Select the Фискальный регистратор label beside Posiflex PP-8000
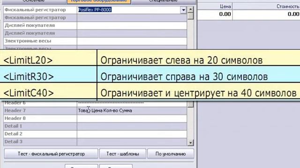This screenshot has height=168, width=300. coord(35,10)
